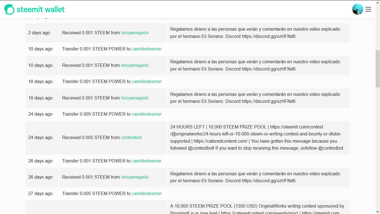
Task: Open camillesteemer link in the 27 days ago transfer
Action: pos(147,193)
